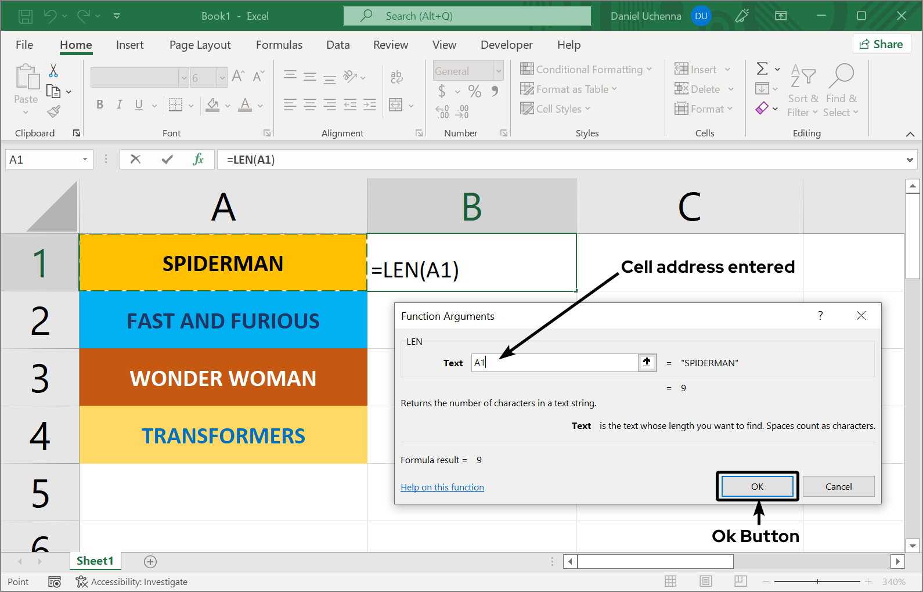Add a new sheet with plus icon

click(x=150, y=561)
